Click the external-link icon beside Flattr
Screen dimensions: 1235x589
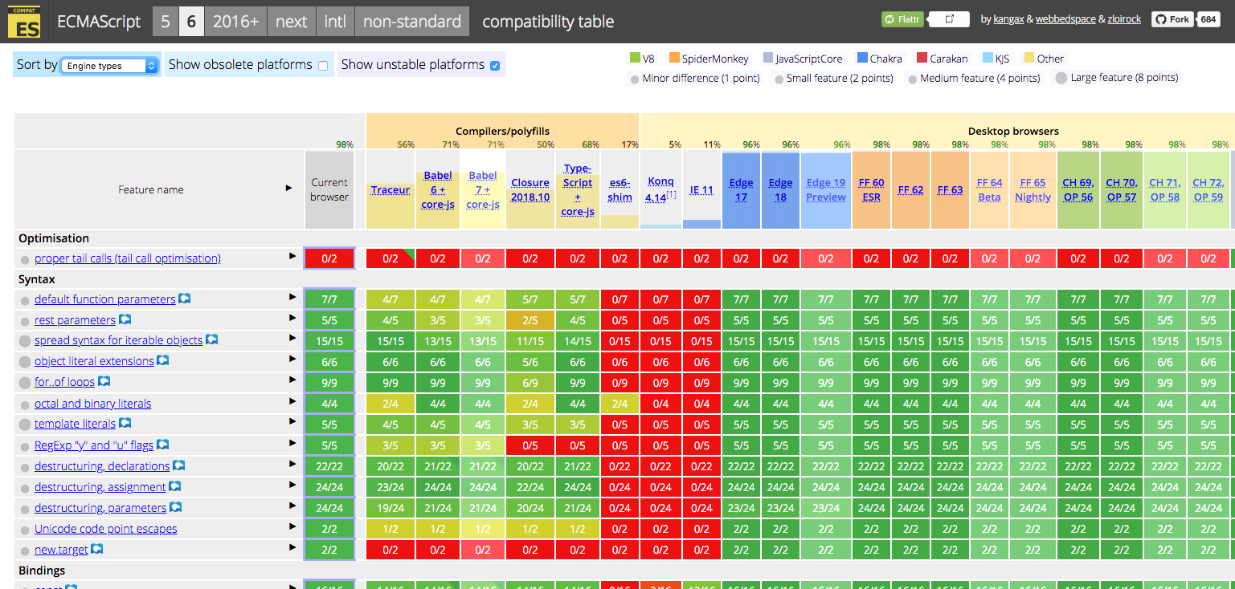coord(949,19)
